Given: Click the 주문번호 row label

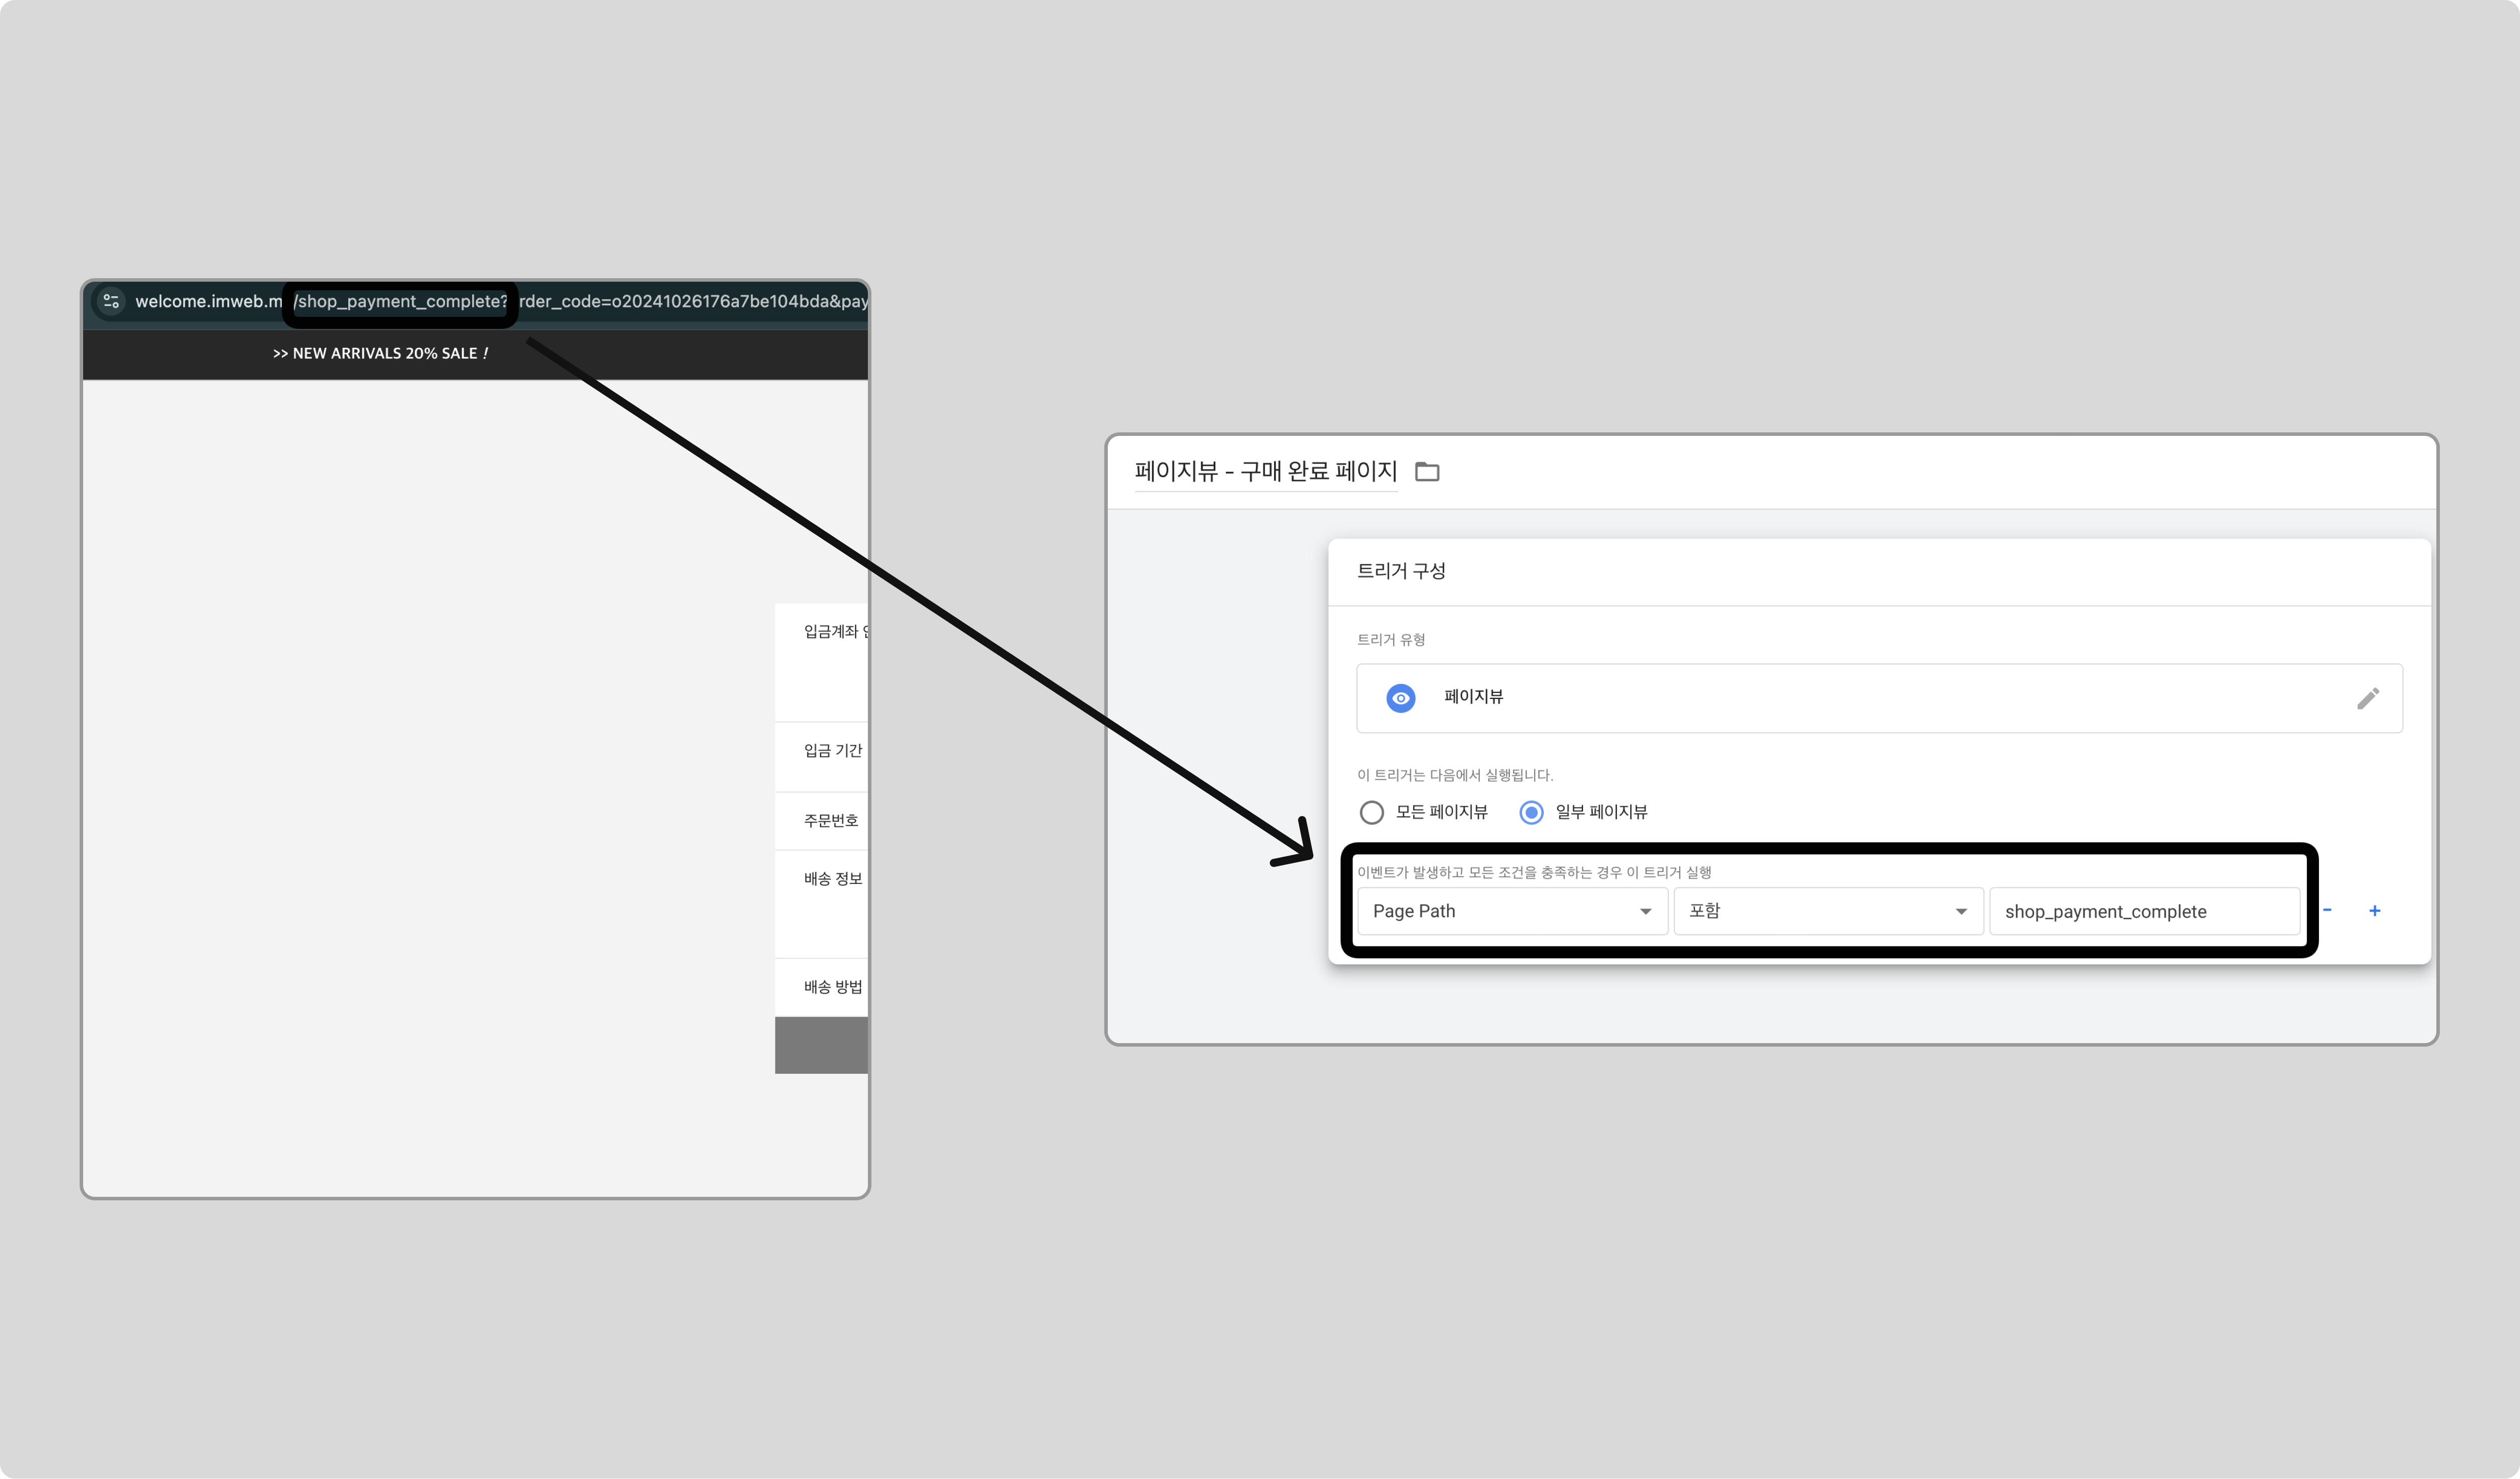Looking at the screenshot, I should click(x=831, y=820).
